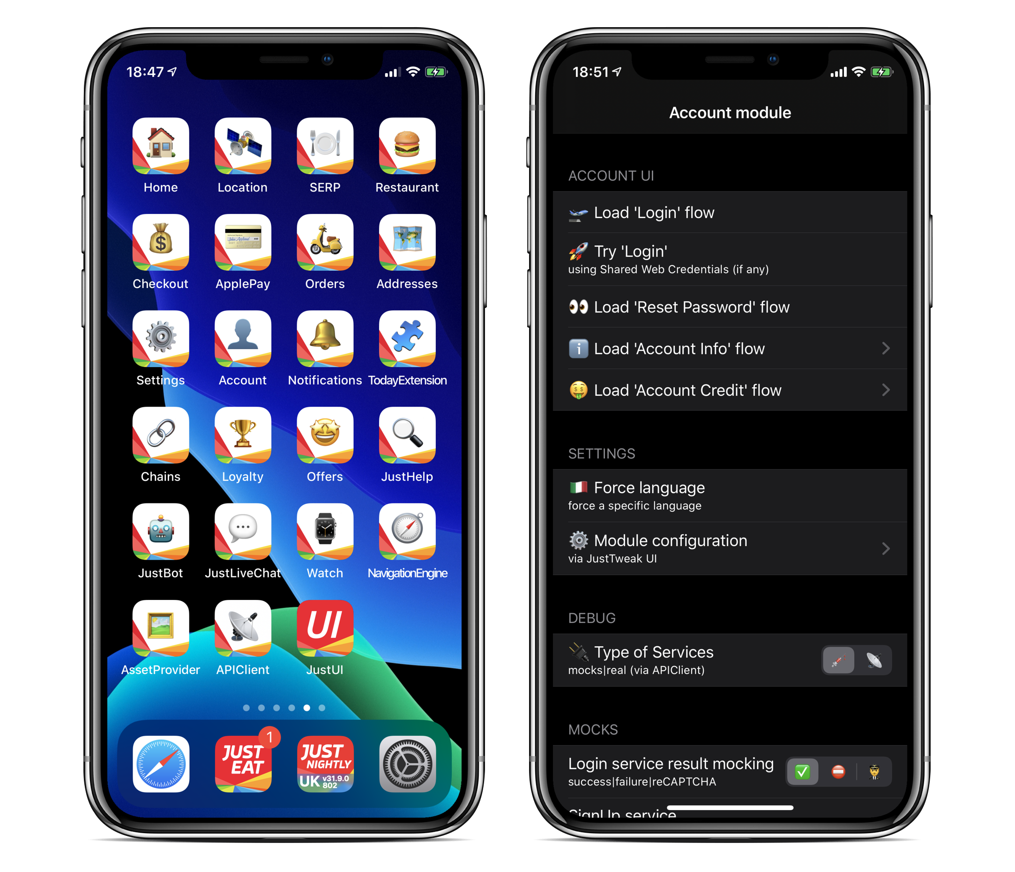Load the 'Reset Password' flow
The image size is (1015, 872).
(x=731, y=306)
